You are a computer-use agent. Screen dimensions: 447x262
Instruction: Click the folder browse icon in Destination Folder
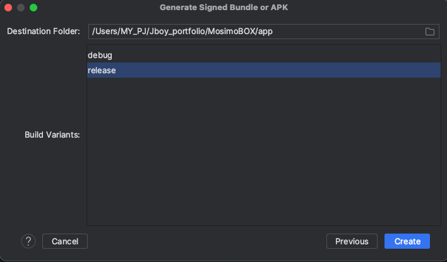[429, 32]
